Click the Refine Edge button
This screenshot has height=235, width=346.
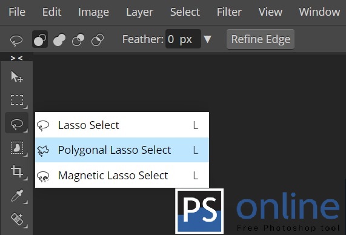pos(261,39)
